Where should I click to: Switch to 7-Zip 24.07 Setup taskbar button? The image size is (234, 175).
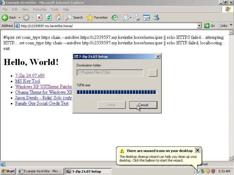coord(88,171)
